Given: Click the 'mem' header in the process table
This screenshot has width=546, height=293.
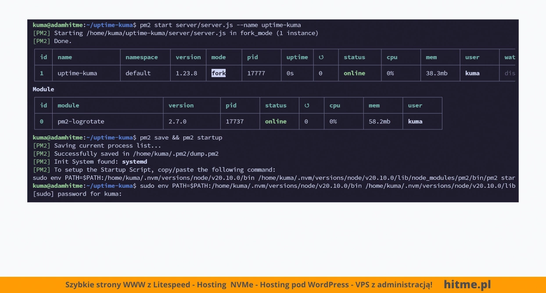Looking at the screenshot, I should pyautogui.click(x=431, y=57).
